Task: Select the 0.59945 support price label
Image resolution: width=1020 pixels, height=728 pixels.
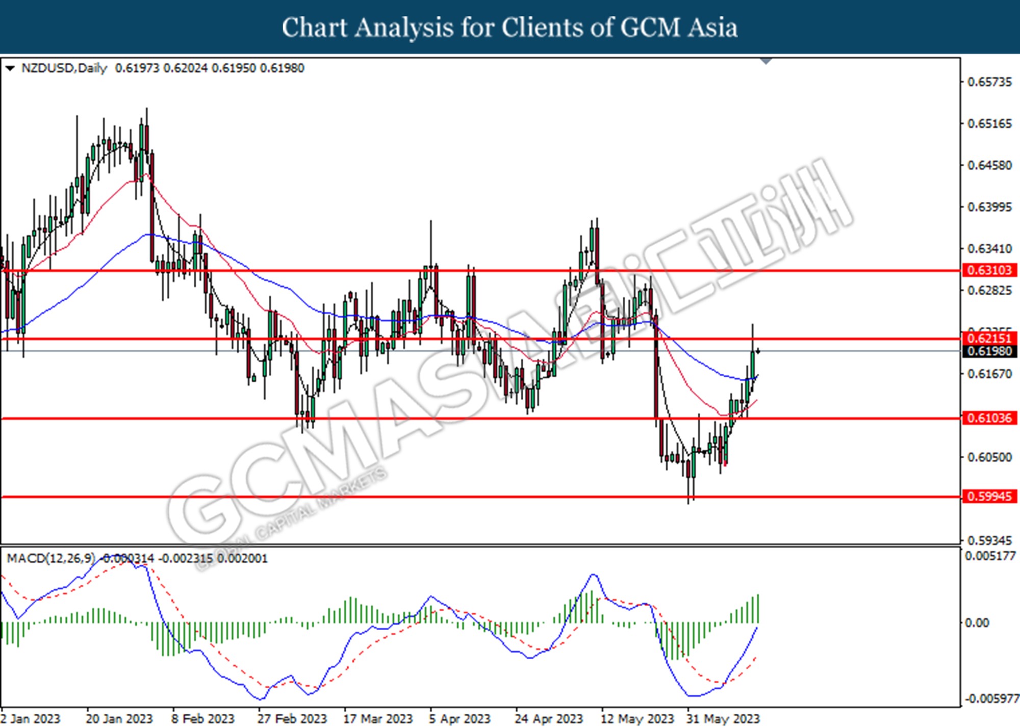Action: coord(989,496)
